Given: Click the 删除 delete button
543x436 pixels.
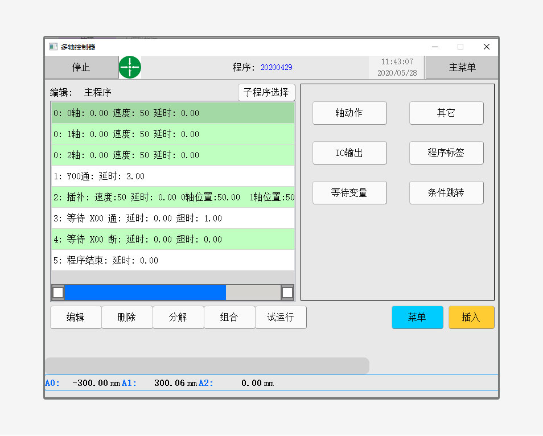Looking at the screenshot, I should (127, 318).
